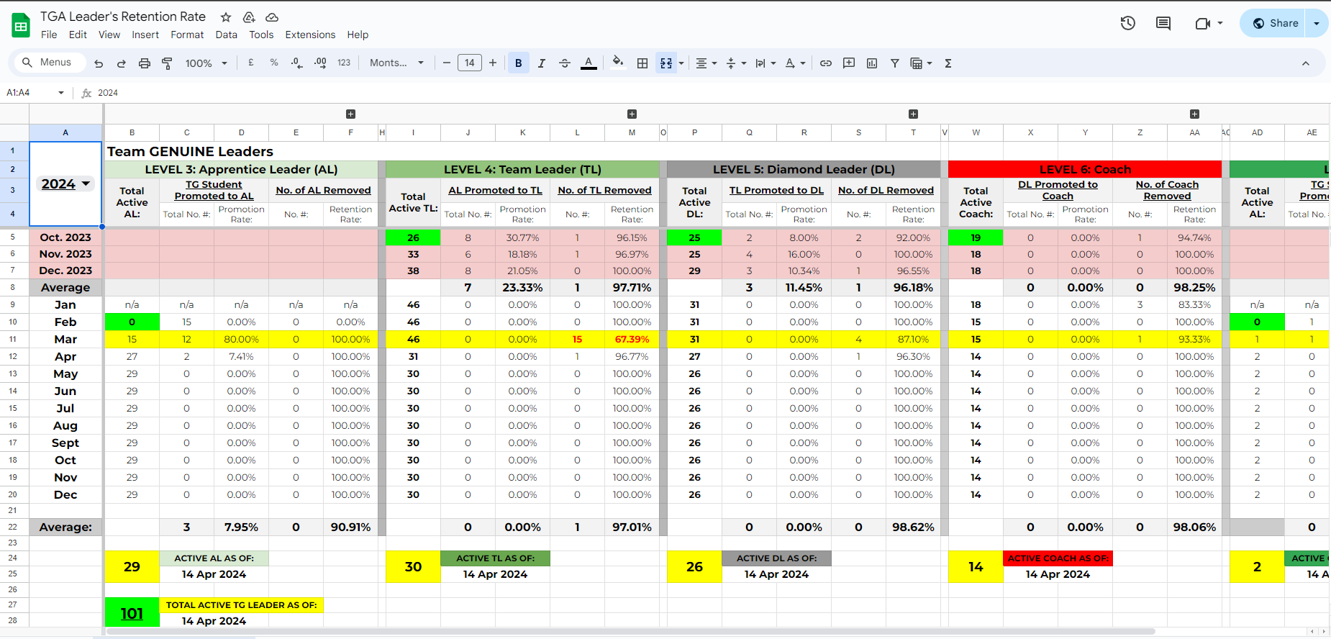The width and height of the screenshot is (1331, 639).
Task: Open version history clock icon
Action: [1128, 23]
